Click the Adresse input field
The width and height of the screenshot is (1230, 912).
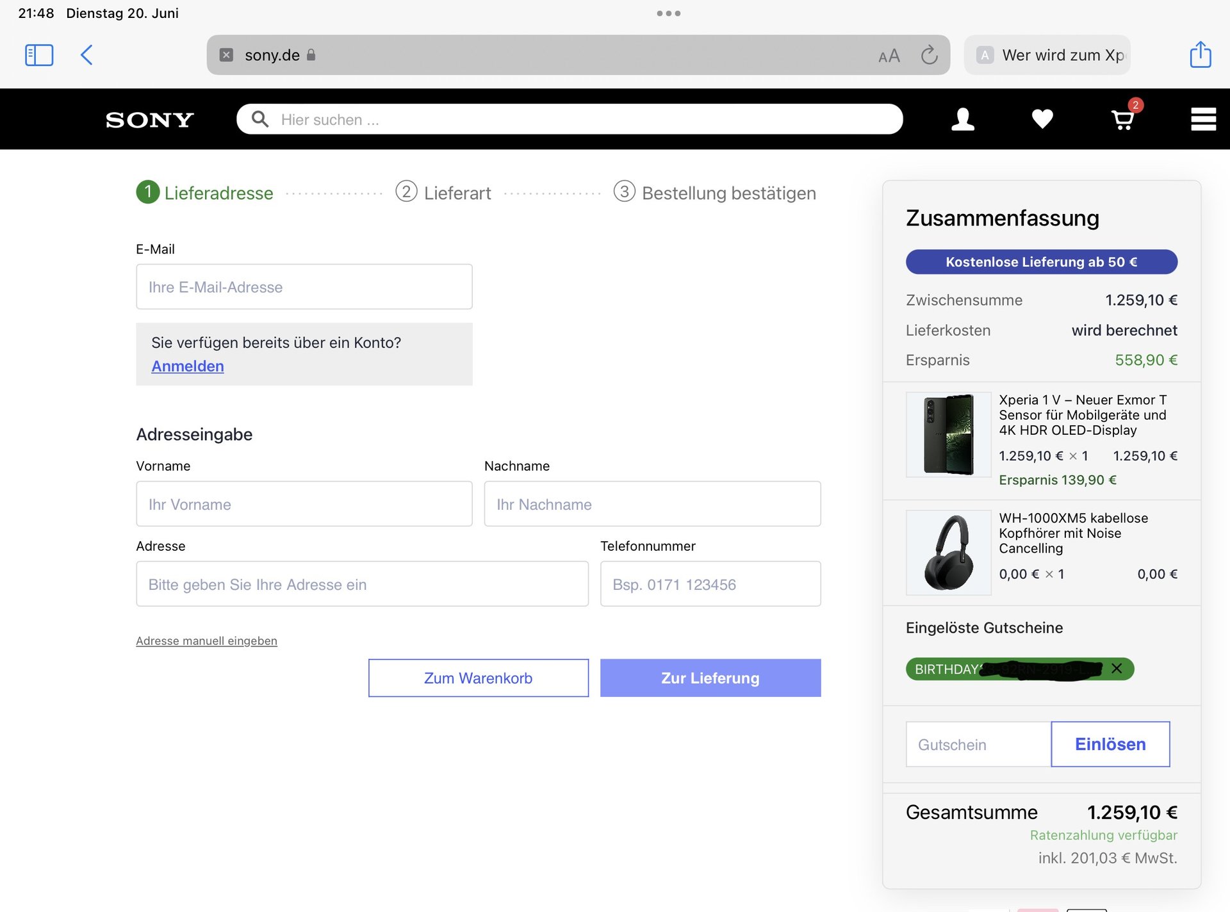(362, 584)
